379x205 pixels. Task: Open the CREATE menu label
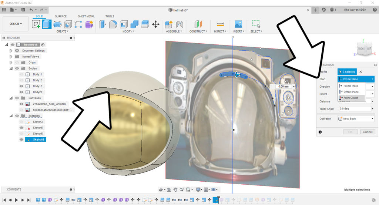pos(62,31)
